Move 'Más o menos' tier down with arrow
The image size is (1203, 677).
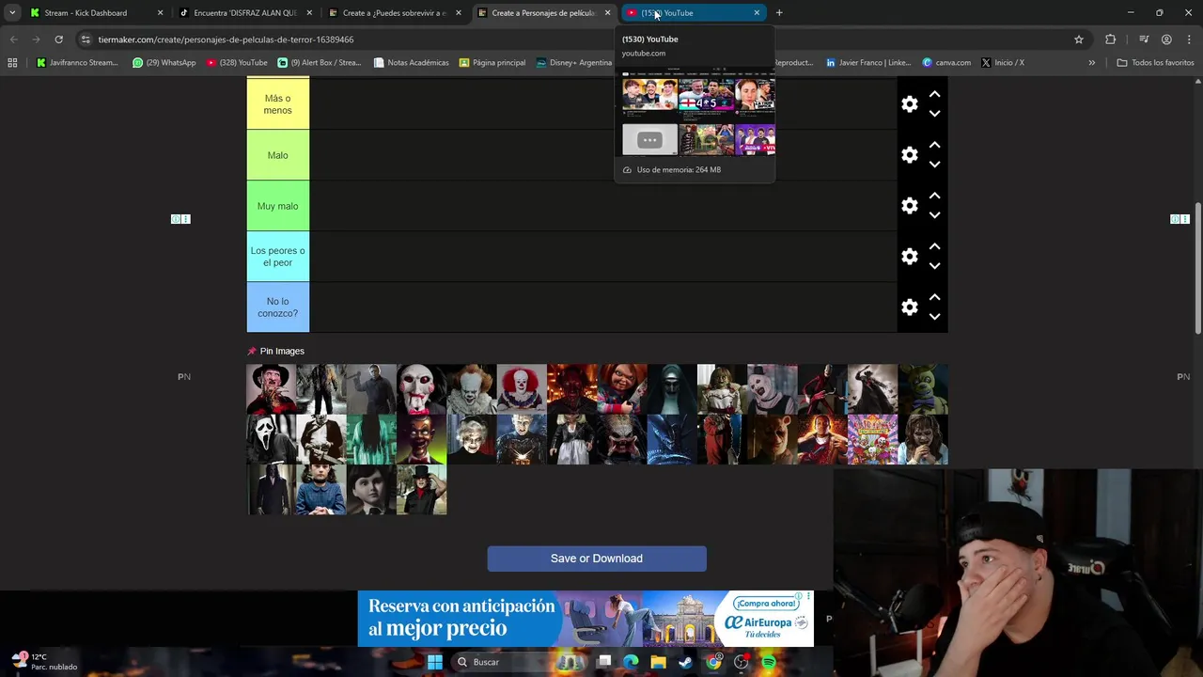point(934,114)
